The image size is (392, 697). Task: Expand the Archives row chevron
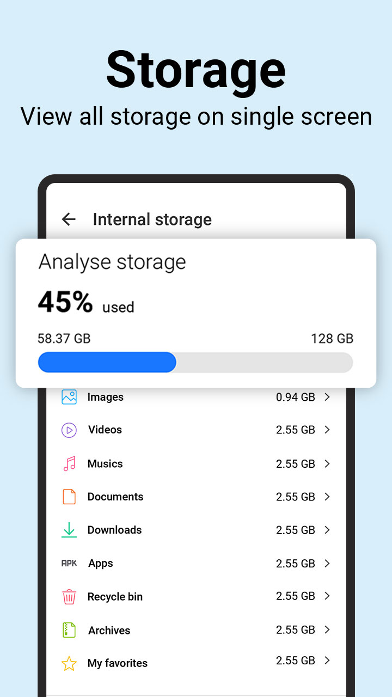click(x=327, y=629)
